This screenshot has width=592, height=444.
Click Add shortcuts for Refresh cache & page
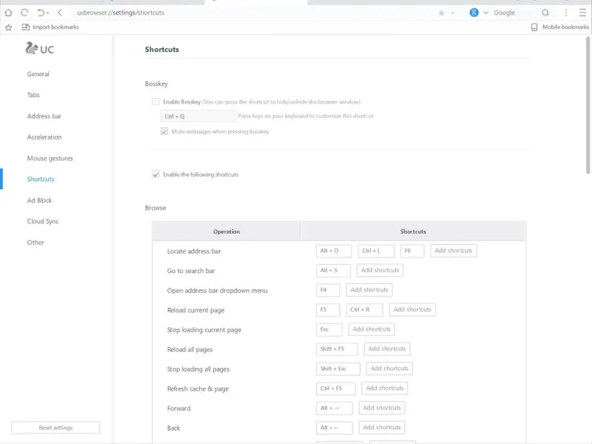384,388
